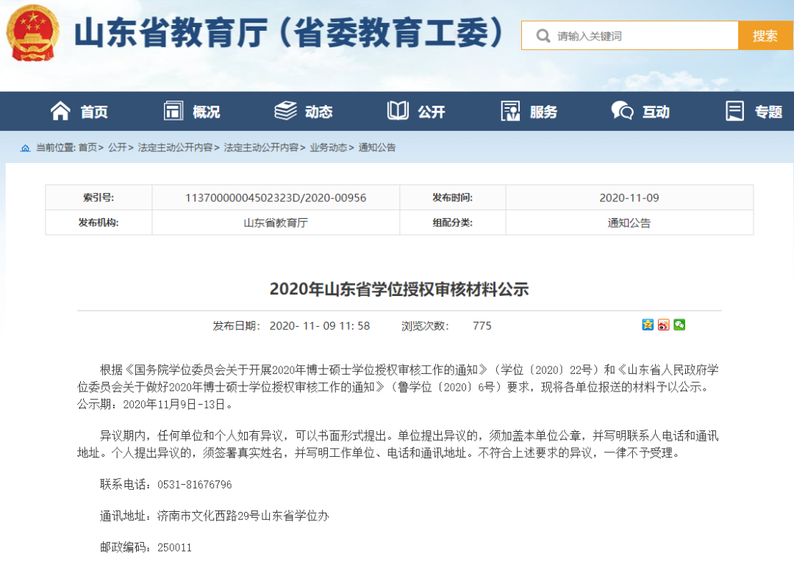
Task: Click the 发布时间 label cell
Action: point(453,198)
